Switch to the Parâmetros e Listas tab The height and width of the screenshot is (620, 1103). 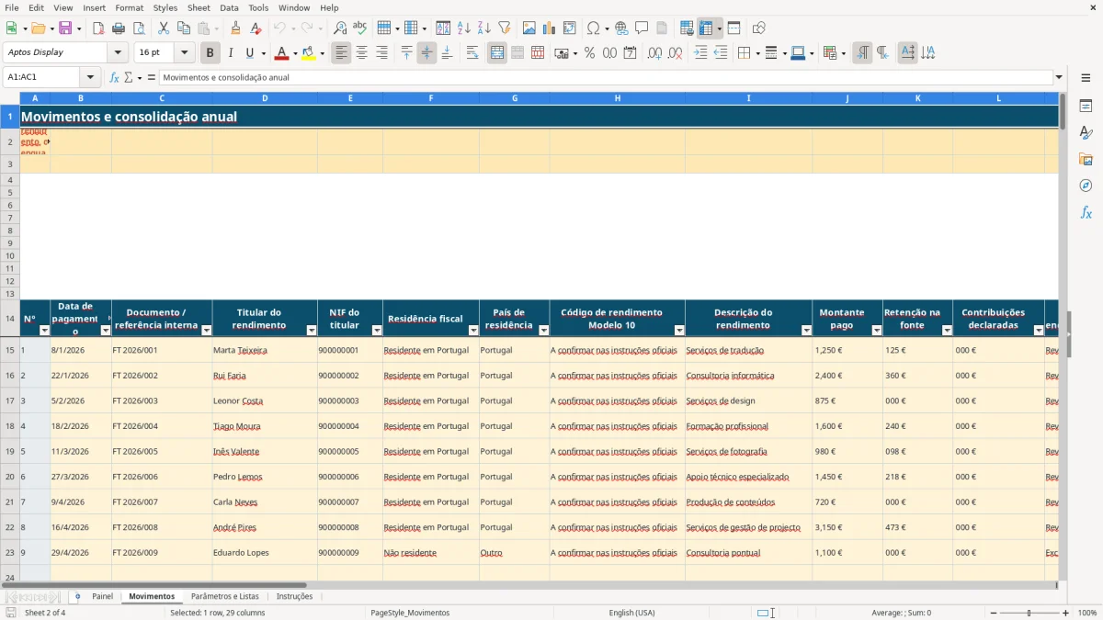click(225, 596)
